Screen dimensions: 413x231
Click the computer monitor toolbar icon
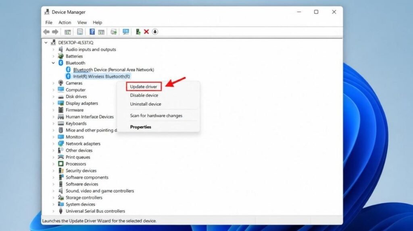click(x=126, y=32)
